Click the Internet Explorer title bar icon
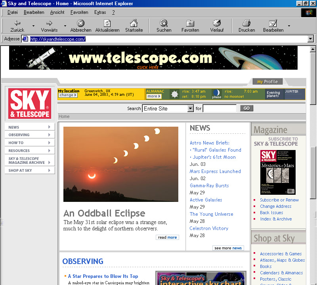Image resolution: width=317 pixels, height=285 pixels. pos(4,4)
